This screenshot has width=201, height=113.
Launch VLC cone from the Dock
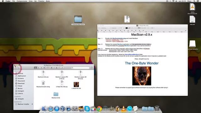(123, 109)
